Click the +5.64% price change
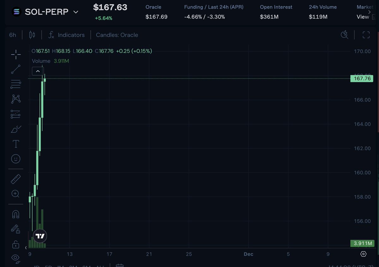The height and width of the screenshot is (267, 379). click(x=104, y=18)
